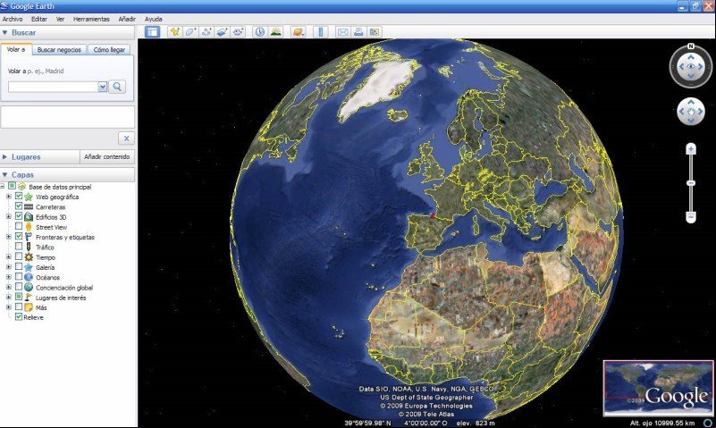The image size is (716, 428).
Task: View in Google Maps toolbar icon
Action: coord(375,32)
